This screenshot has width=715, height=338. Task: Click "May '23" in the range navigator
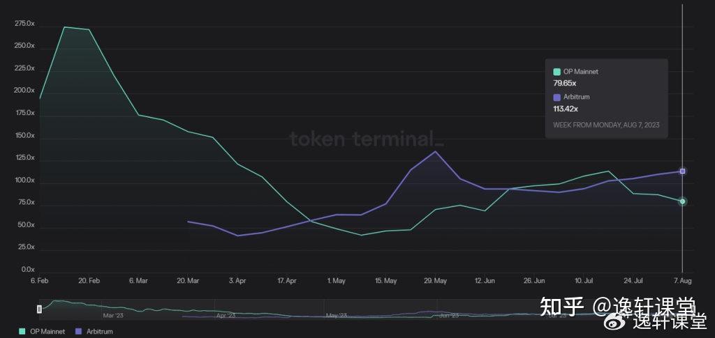tap(337, 315)
